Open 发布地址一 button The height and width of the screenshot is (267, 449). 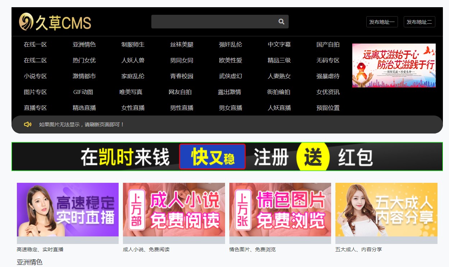[382, 22]
